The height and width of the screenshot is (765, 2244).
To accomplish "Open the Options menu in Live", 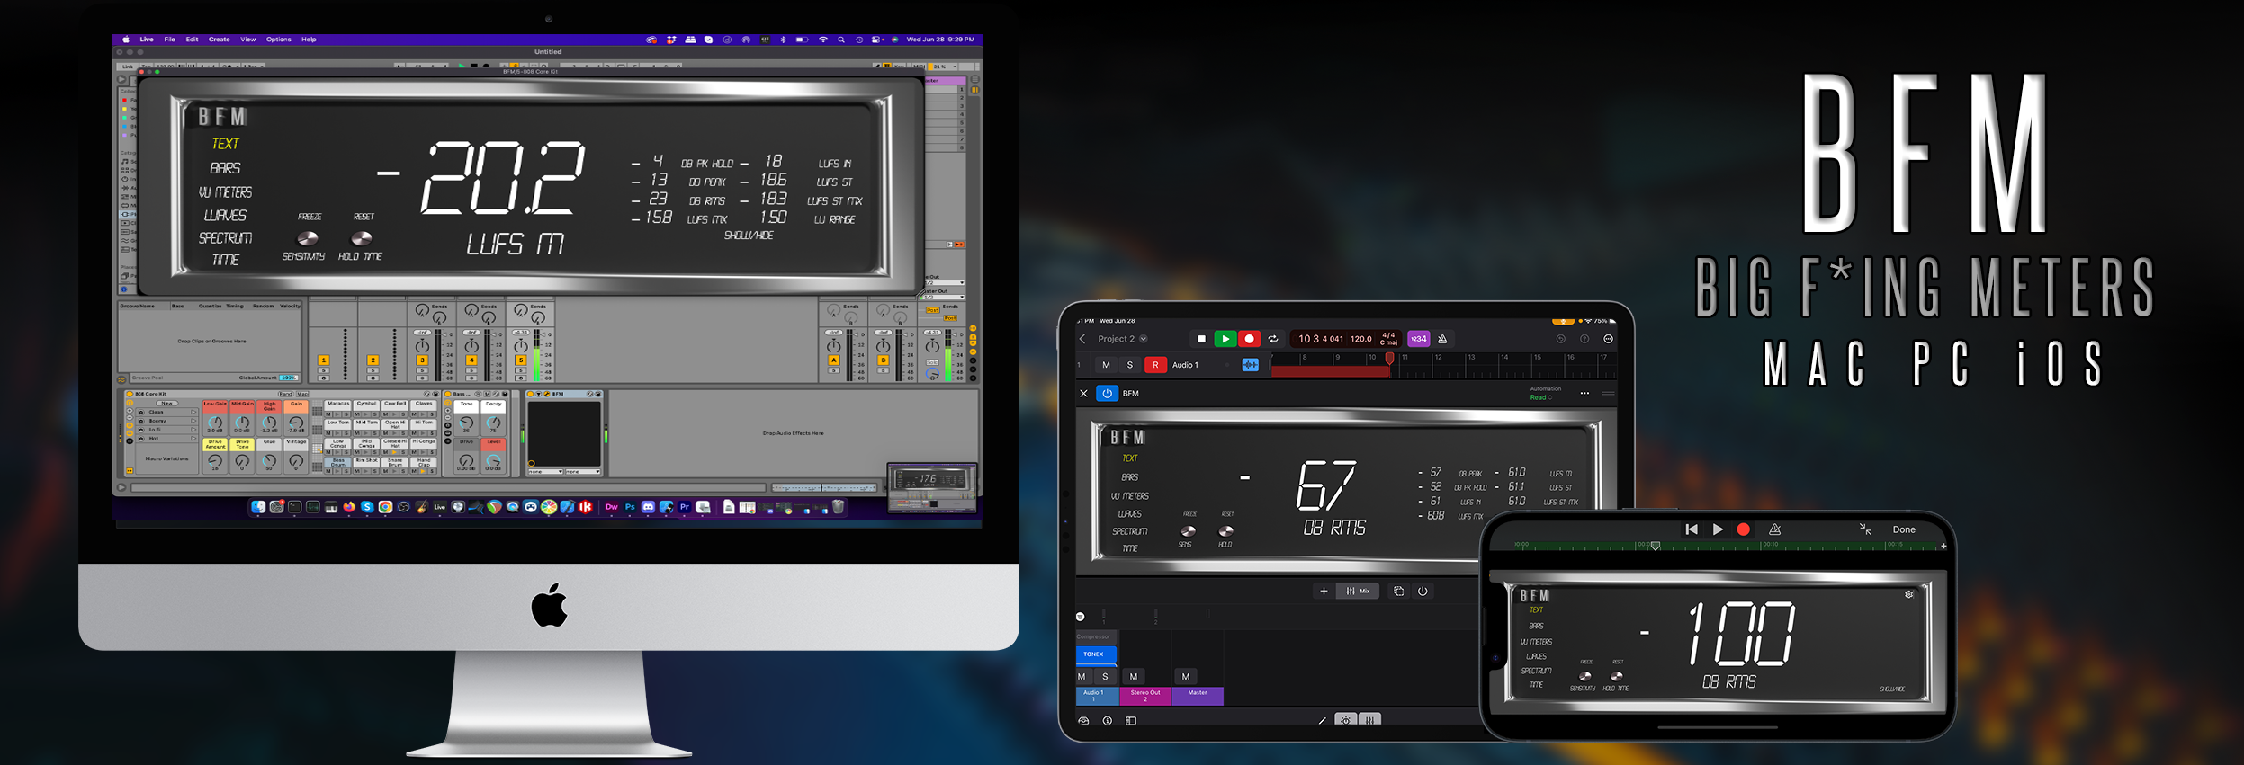I will click(278, 40).
